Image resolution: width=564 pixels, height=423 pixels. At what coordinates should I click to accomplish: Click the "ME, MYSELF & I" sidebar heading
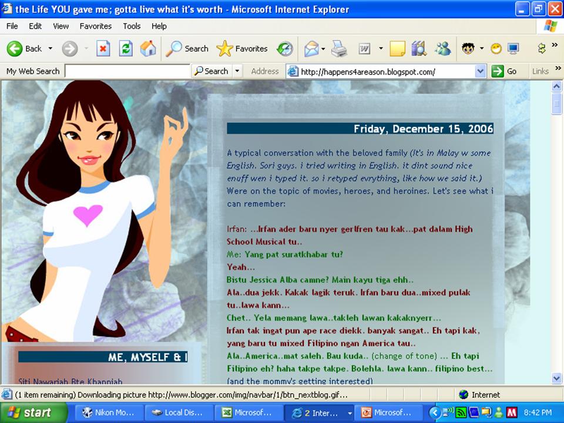coord(147,357)
